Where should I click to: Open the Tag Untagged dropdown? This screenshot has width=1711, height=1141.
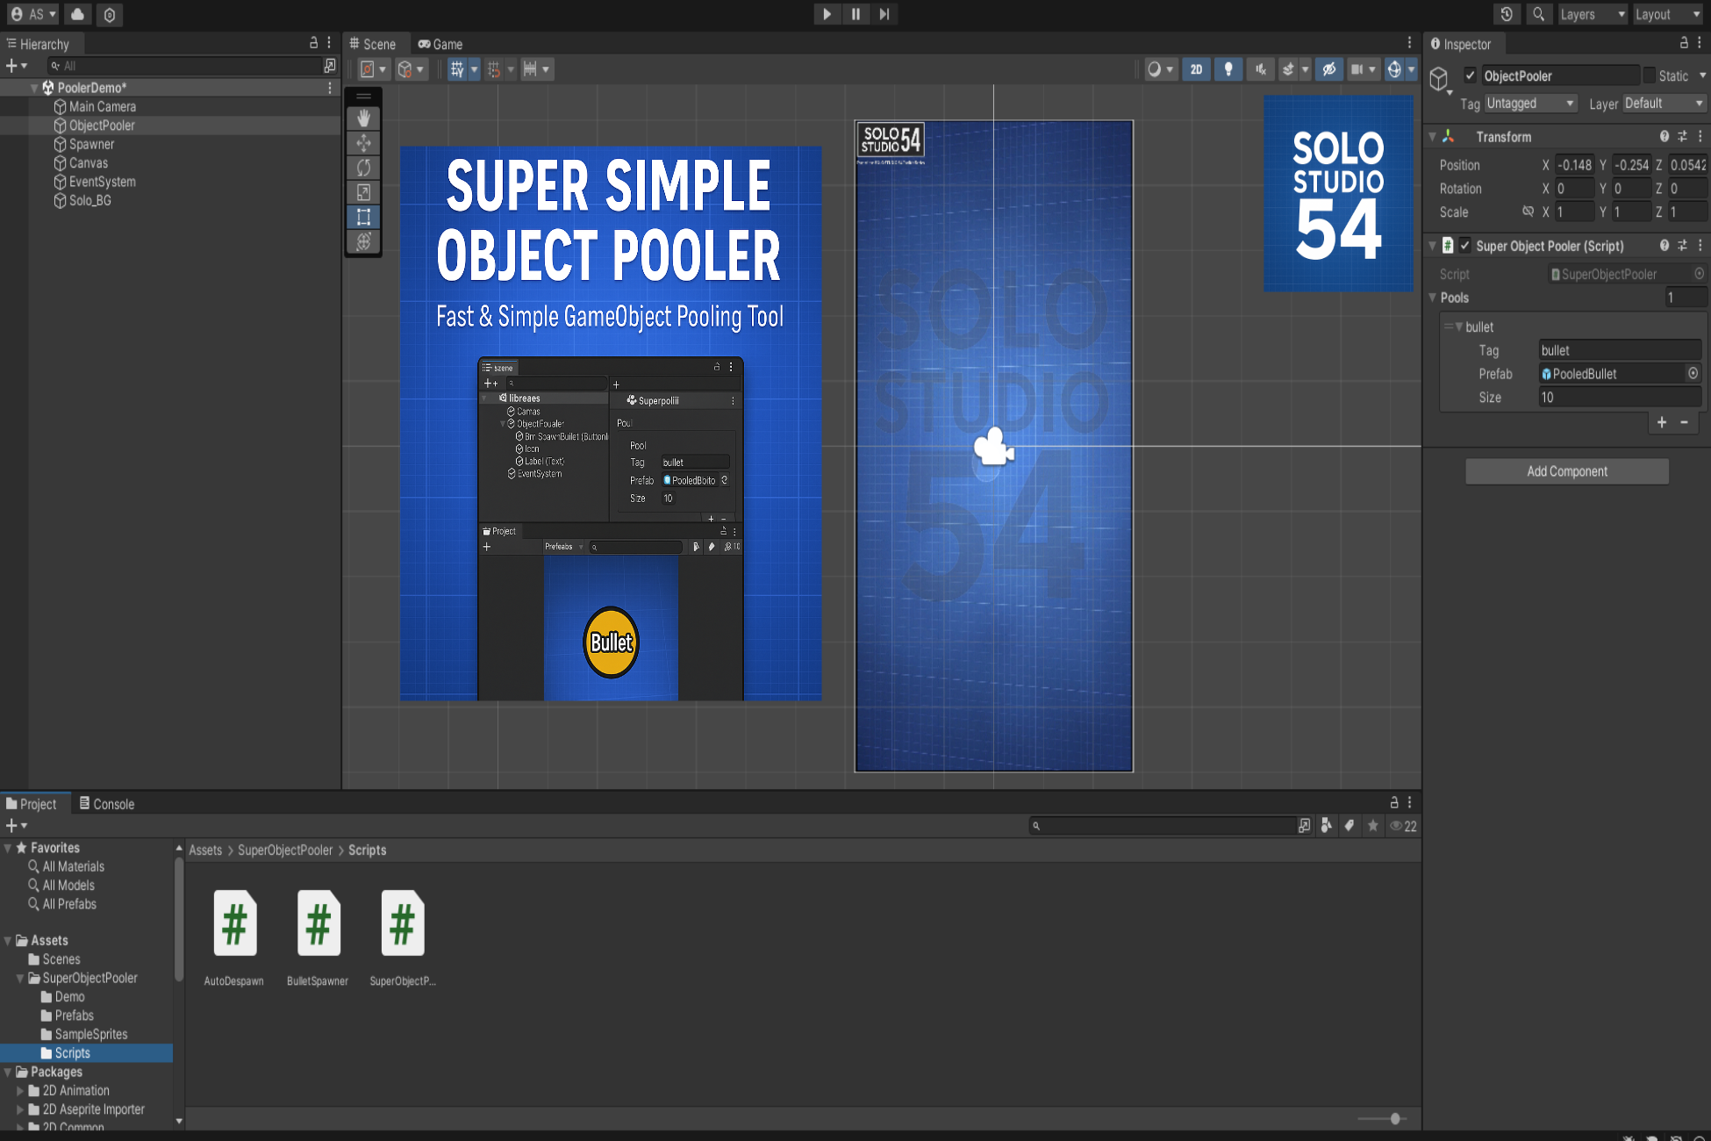coord(1530,104)
